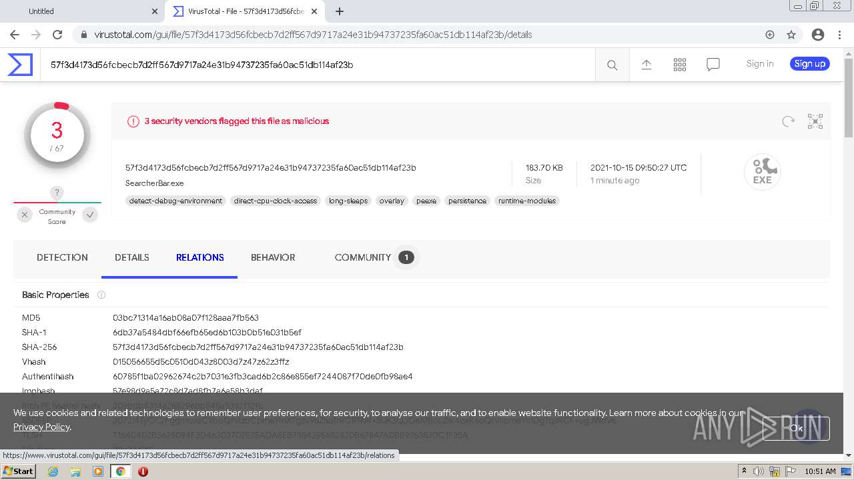Click the direct-cpu-clock-access tag
This screenshot has height=480, width=854.
pyautogui.click(x=276, y=201)
